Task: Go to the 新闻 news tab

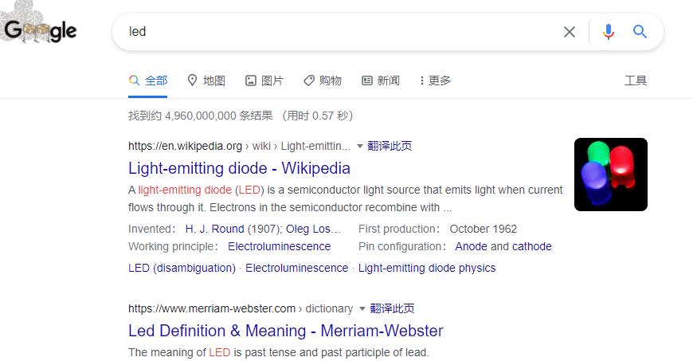Action: [x=381, y=80]
